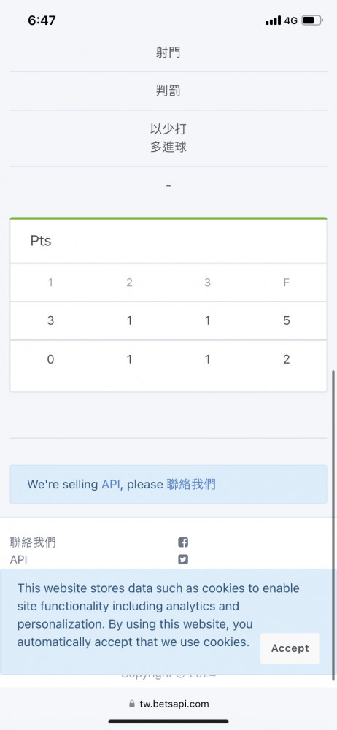Screen dimensions: 337x730
Task: Tap the F column header in Pts table
Action: [x=286, y=283]
